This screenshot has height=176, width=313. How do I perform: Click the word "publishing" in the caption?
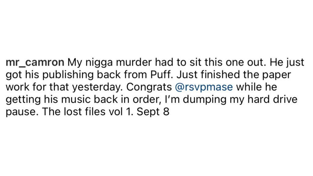(x=68, y=75)
